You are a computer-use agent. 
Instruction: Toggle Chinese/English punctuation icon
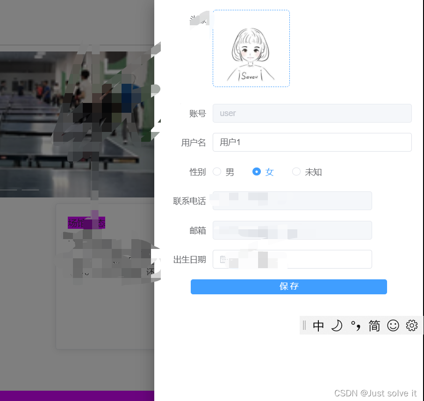pyautogui.click(x=355, y=325)
